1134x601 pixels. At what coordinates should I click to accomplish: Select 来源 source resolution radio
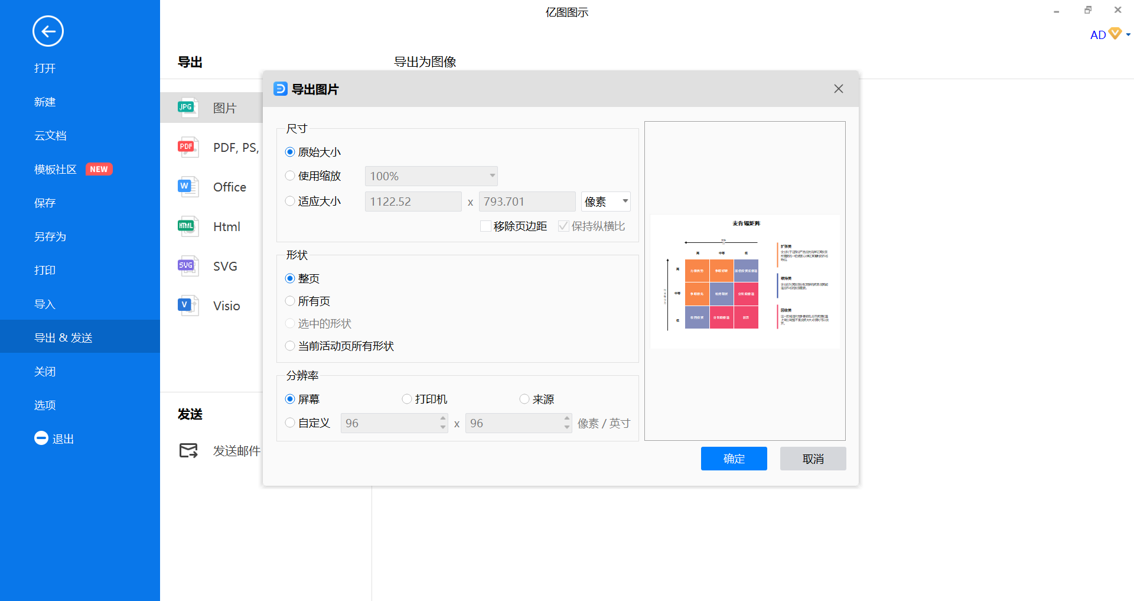click(524, 399)
